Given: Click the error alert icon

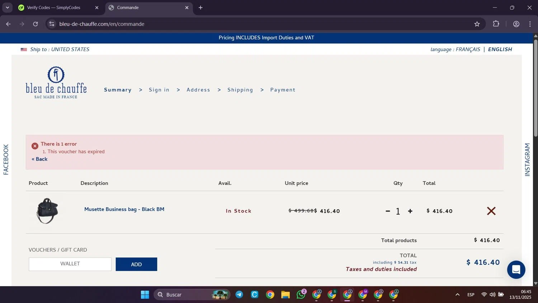Looking at the screenshot, I should 35,146.
